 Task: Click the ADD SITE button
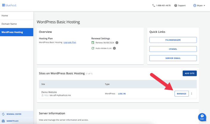point(189,73)
